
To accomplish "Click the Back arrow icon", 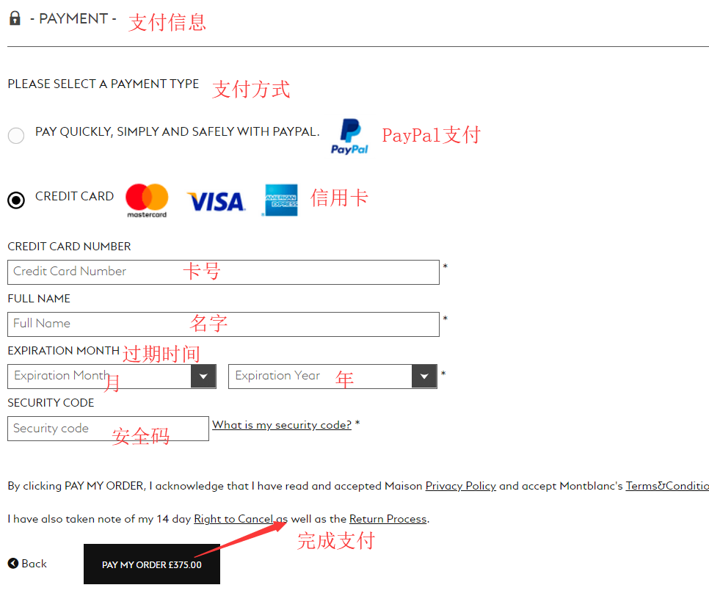I will click(x=13, y=564).
